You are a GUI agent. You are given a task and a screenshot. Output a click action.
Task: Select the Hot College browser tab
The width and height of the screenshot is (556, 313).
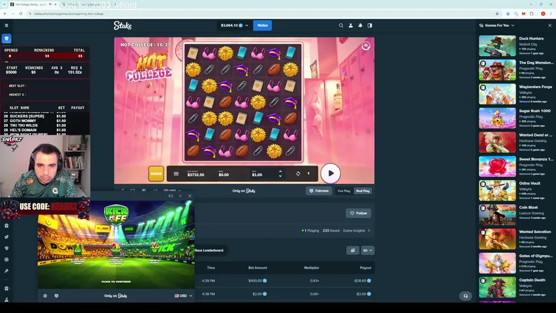point(33,5)
